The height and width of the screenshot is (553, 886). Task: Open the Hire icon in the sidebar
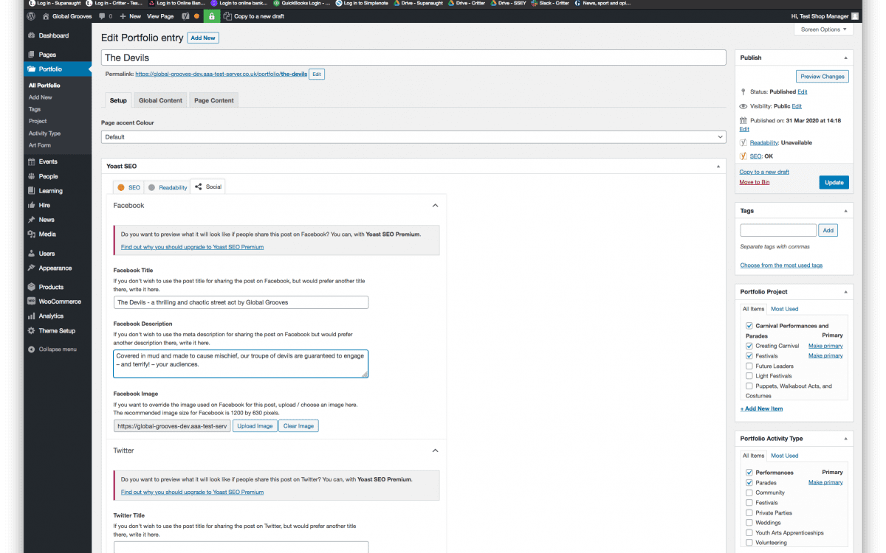[x=31, y=205]
